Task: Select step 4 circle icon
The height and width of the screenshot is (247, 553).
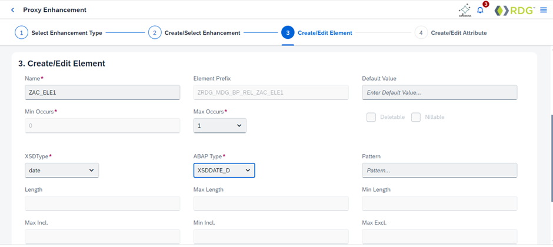Action: click(x=421, y=33)
